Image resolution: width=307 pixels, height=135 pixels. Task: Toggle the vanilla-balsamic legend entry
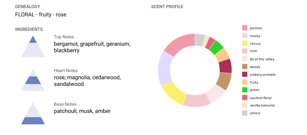pyautogui.click(x=259, y=105)
